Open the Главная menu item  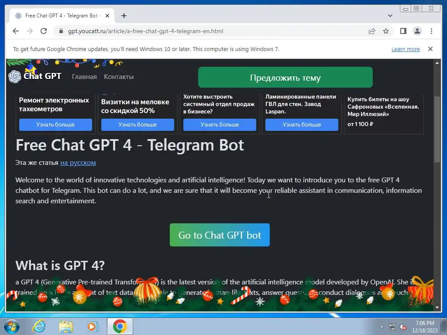tap(84, 77)
